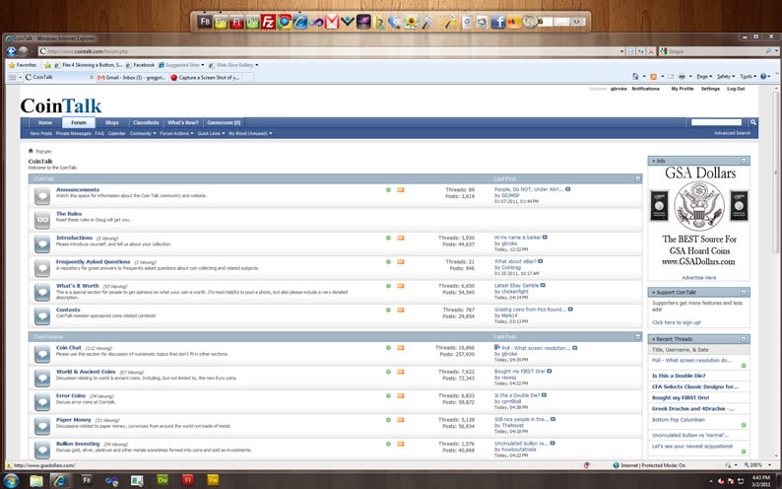Click the home icon in the breadcrumb
Image resolution: width=782 pixels, height=489 pixels.
click(x=31, y=151)
